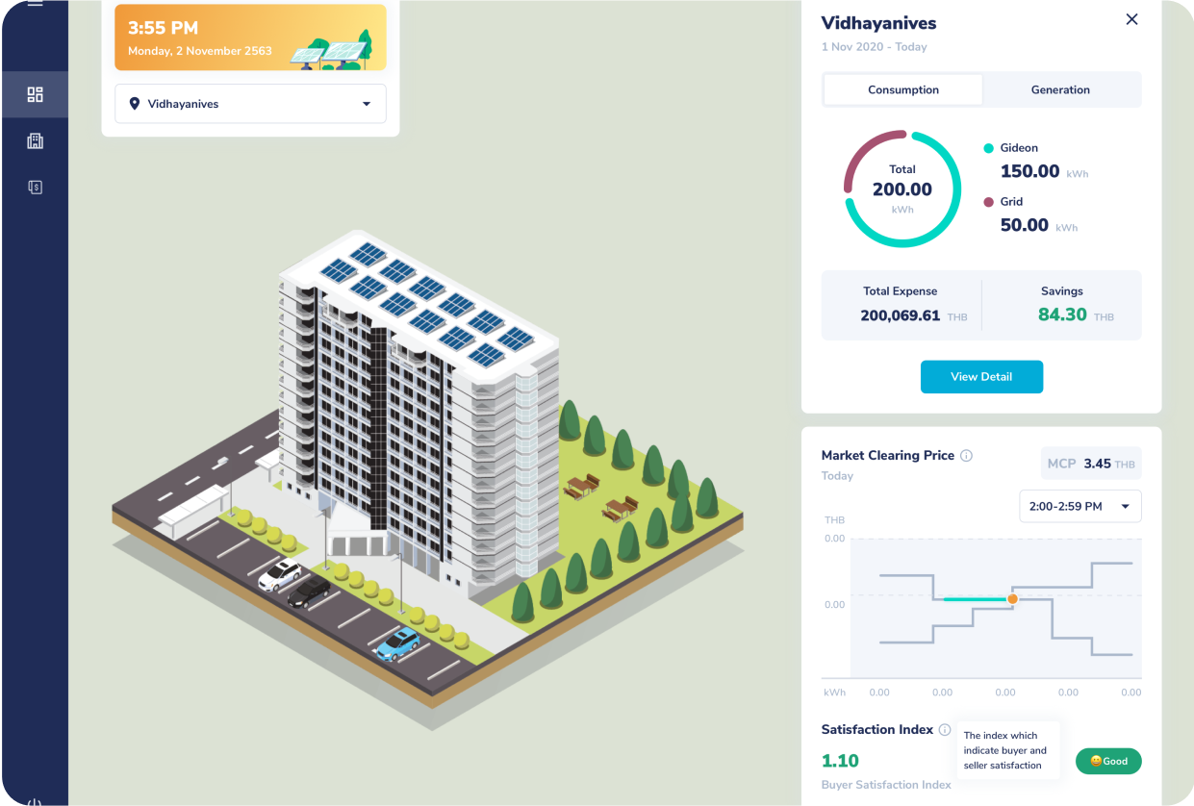The height and width of the screenshot is (806, 1194).
Task: Click the Gideon teal legend dot
Action: point(988,148)
